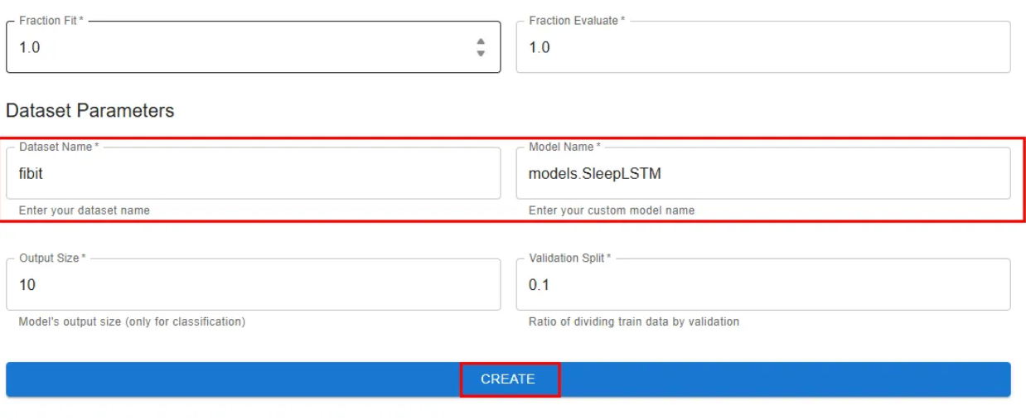The height and width of the screenshot is (420, 1026).
Task: Click the train data validation ratio hint
Action: (x=633, y=321)
